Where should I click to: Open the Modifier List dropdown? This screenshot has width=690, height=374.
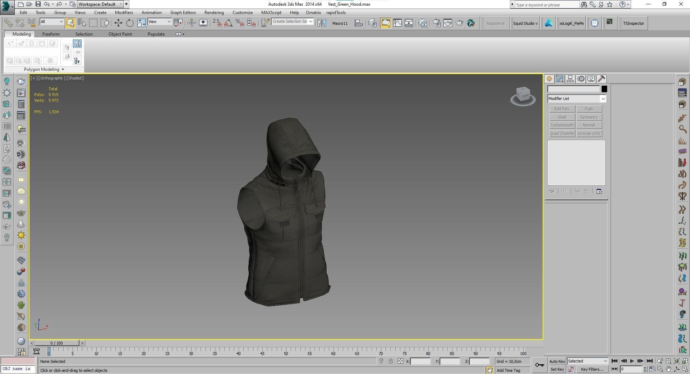tap(577, 99)
